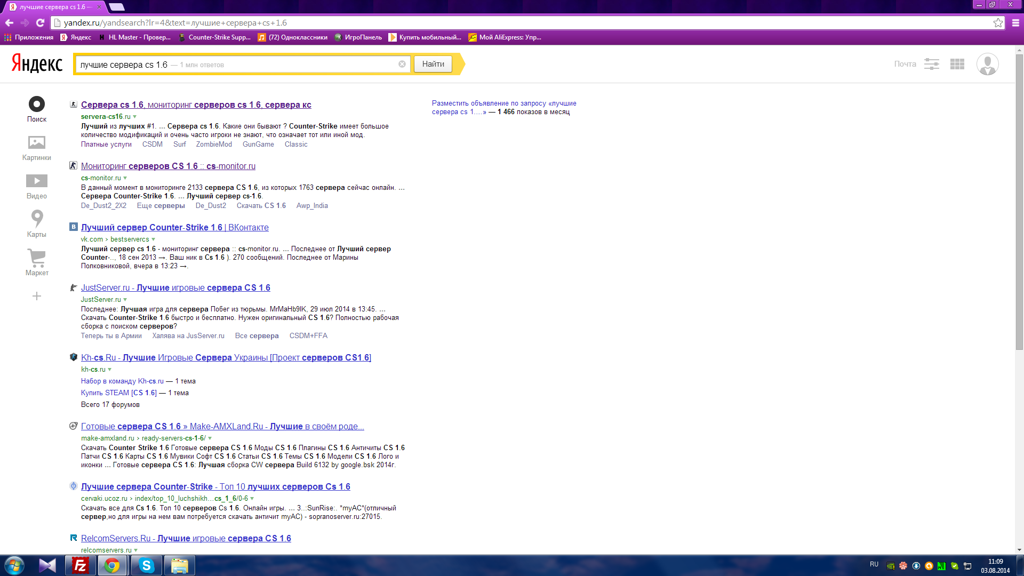This screenshot has height=576, width=1024.
Task: Open the HL Master bookmark
Action: tap(135, 37)
